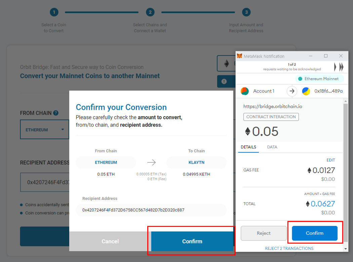Confirm the MetaMask transaction
This screenshot has height=262, width=353.
314,233
